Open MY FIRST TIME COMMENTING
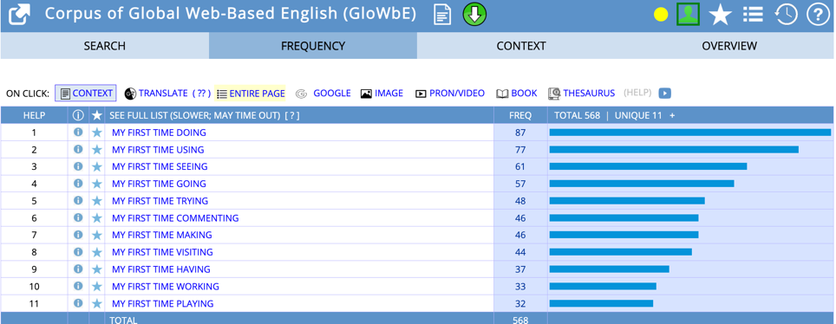This screenshot has height=324, width=836. 175,218
